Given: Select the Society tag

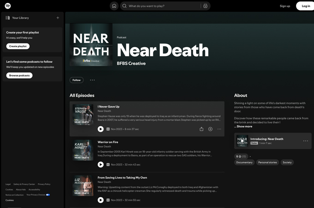Looking at the screenshot, I should pos(287,162).
